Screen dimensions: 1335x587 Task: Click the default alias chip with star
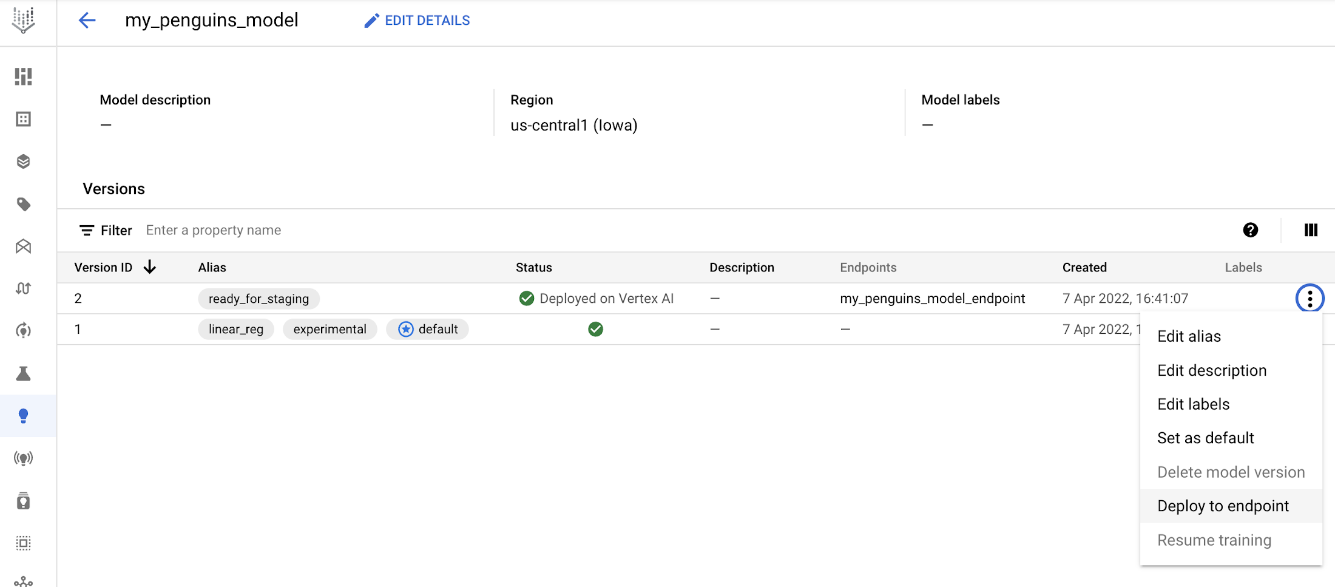coord(428,329)
